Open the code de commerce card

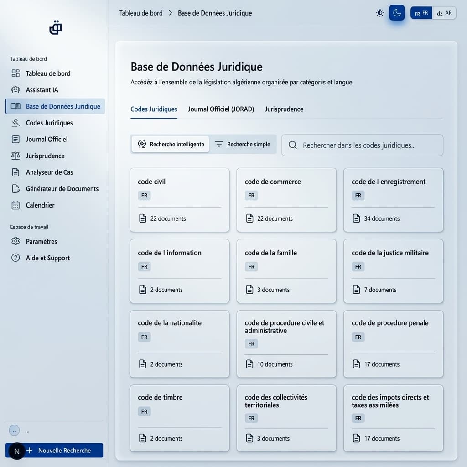(286, 200)
